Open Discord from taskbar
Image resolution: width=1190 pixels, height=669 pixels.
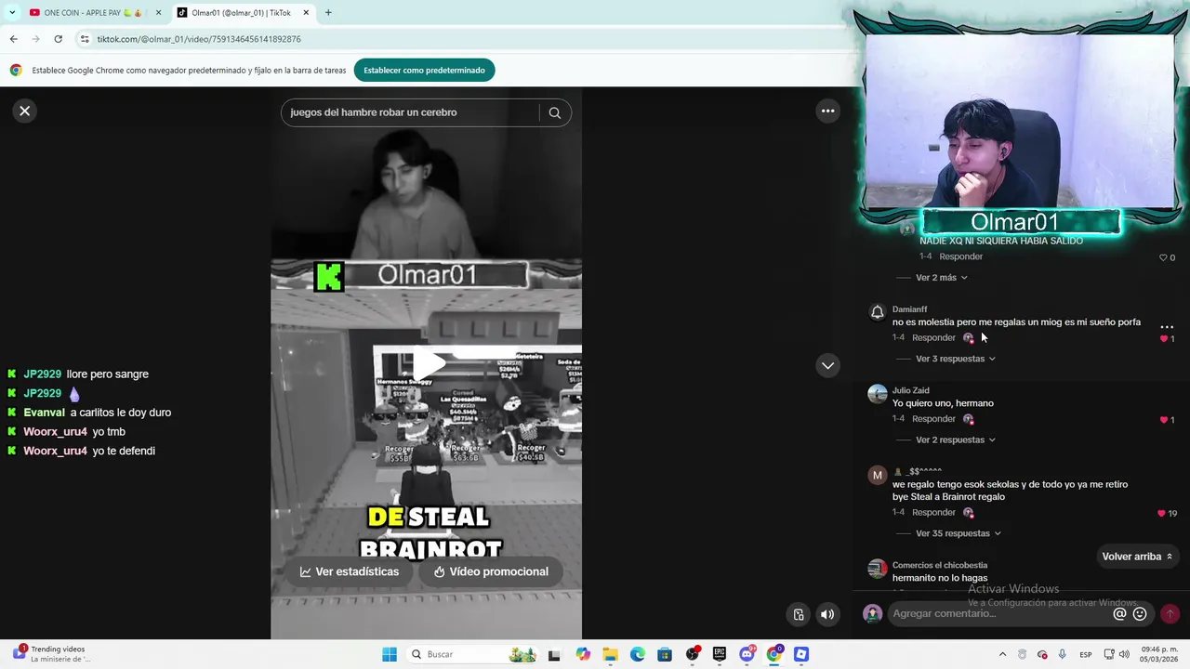pyautogui.click(x=747, y=654)
